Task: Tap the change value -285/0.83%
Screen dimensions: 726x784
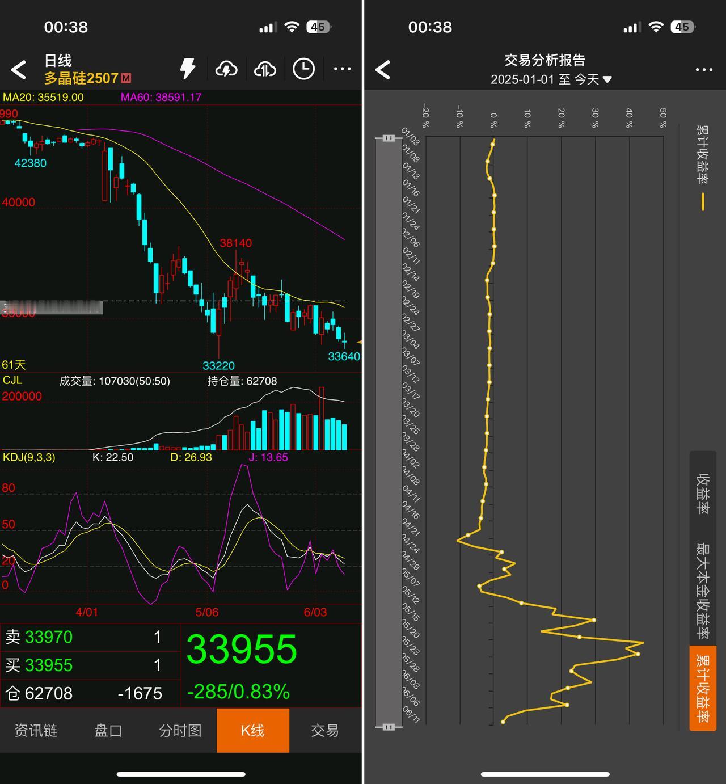Action: [x=238, y=692]
